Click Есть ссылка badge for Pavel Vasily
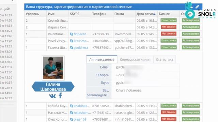Viewport: 218px width, 122px height. point(169,41)
